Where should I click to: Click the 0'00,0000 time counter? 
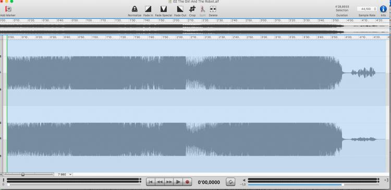(209, 183)
